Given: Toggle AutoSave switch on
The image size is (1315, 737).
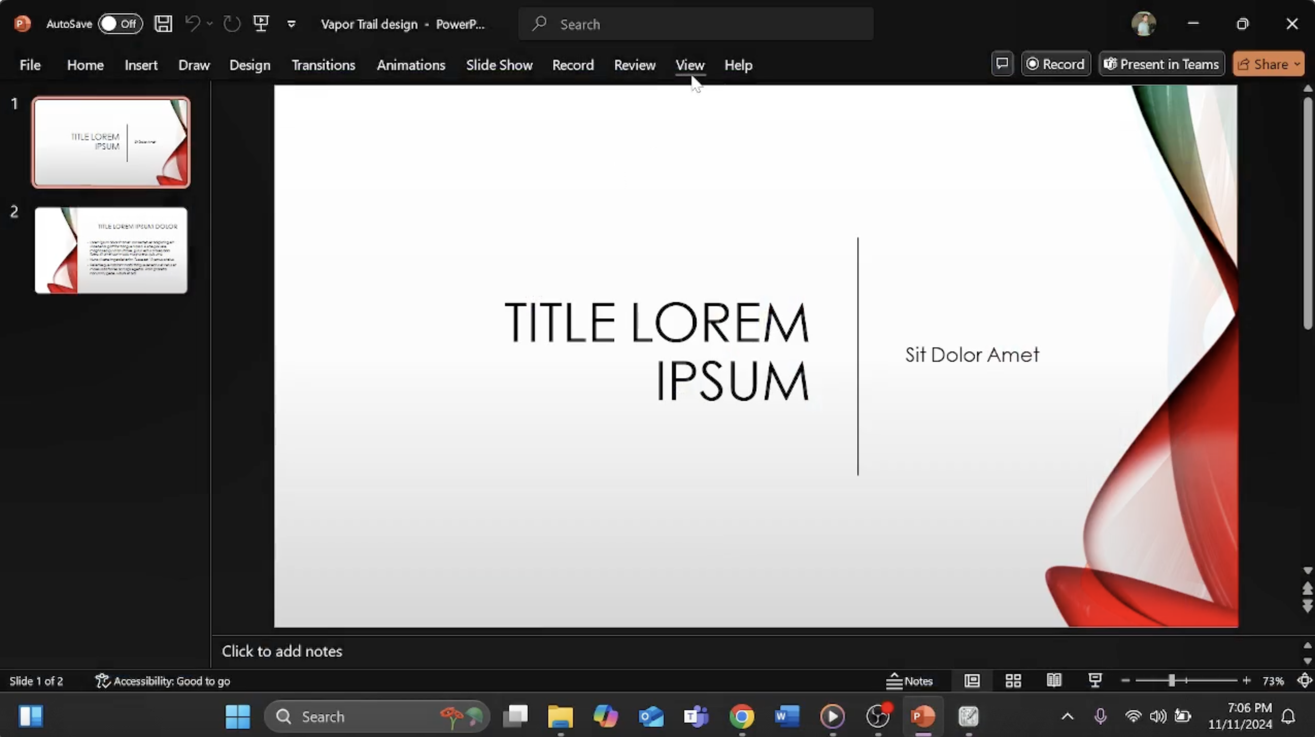Looking at the screenshot, I should (x=120, y=24).
